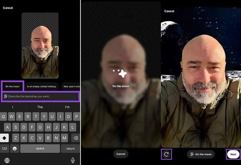Screen dimensions: 241x165
Task: Toggle the shift arrow key
Action: coord(5,138)
